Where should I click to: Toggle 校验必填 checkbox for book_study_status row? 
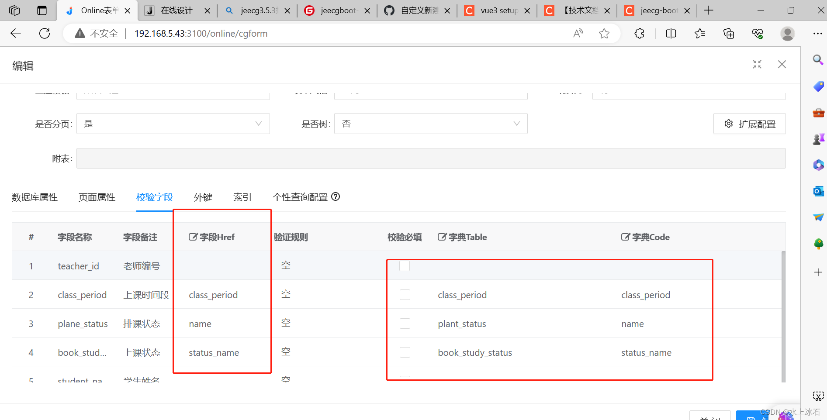pos(405,352)
